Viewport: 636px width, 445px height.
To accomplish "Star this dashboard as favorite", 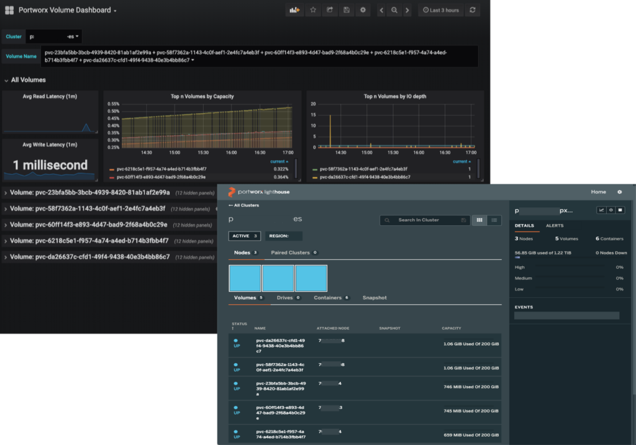I will (313, 11).
